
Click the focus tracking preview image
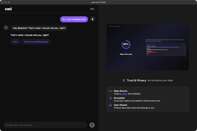(148, 47)
